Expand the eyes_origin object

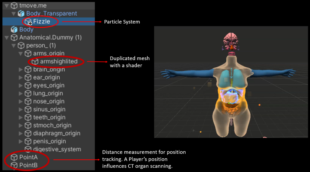(21, 86)
